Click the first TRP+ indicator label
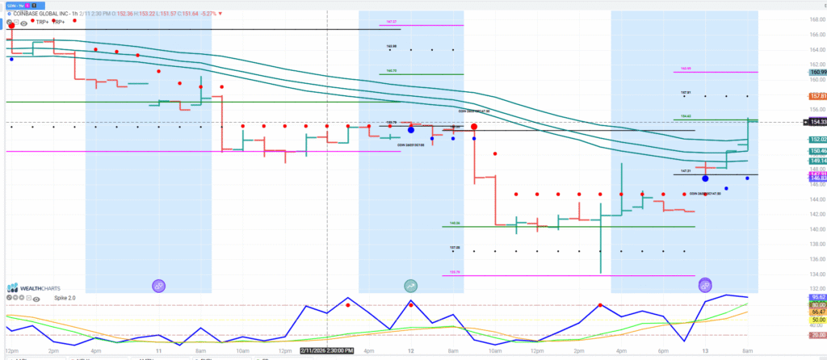 click(x=42, y=23)
